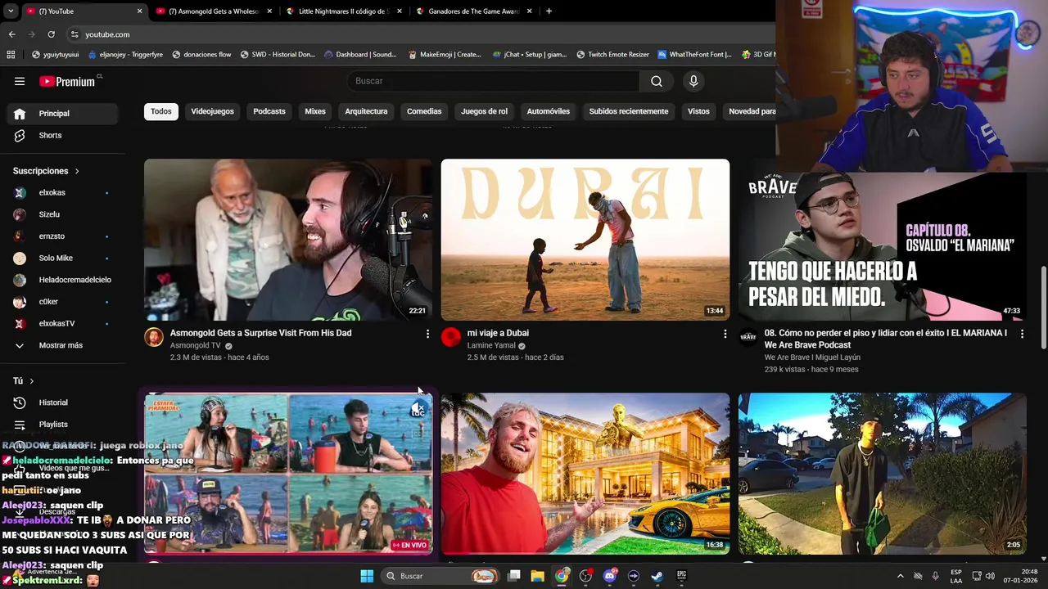Image resolution: width=1048 pixels, height=589 pixels.
Task: Open the YouTube hamburger guide menu
Action: click(20, 81)
